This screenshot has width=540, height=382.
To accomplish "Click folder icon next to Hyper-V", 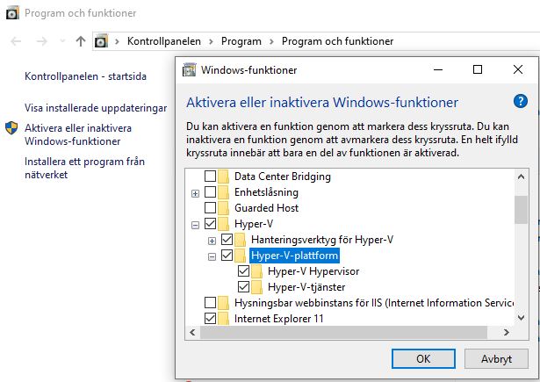I will (223, 224).
